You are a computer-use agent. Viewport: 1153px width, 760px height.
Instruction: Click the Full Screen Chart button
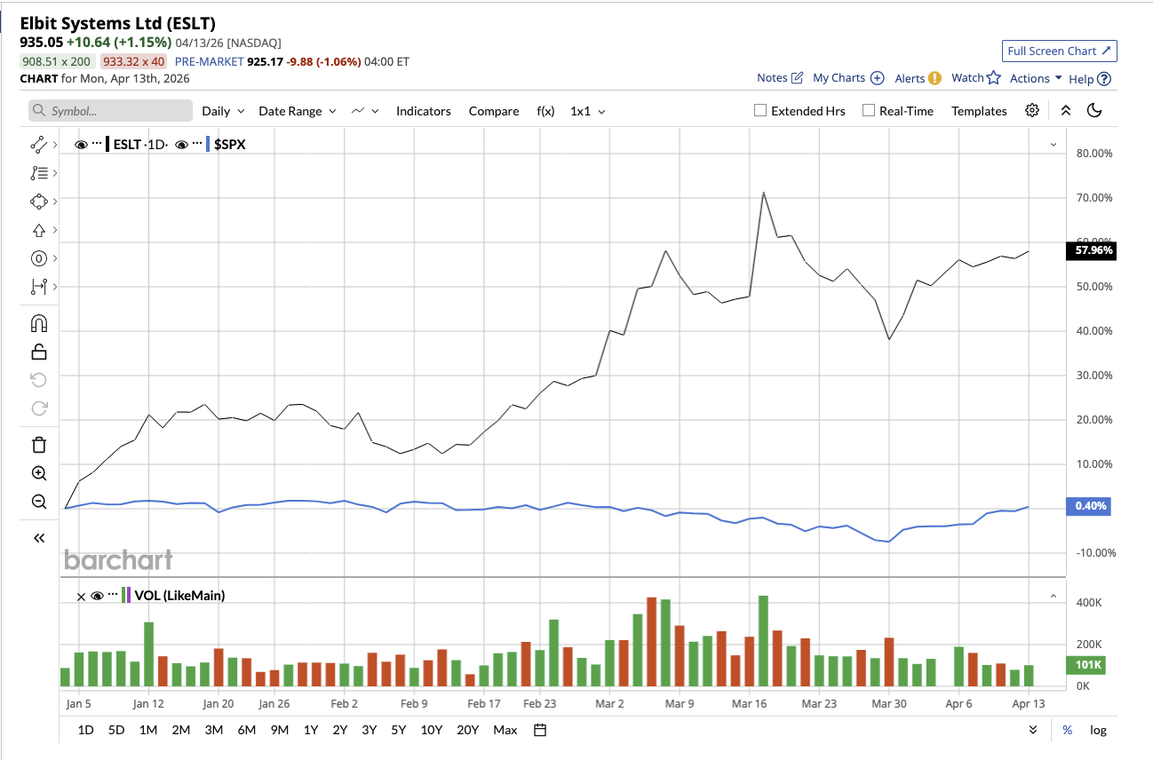1059,51
